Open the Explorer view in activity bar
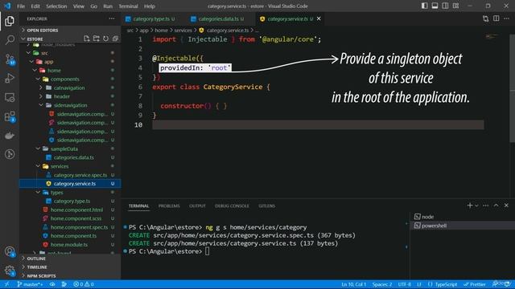The image size is (515, 289). (10, 21)
